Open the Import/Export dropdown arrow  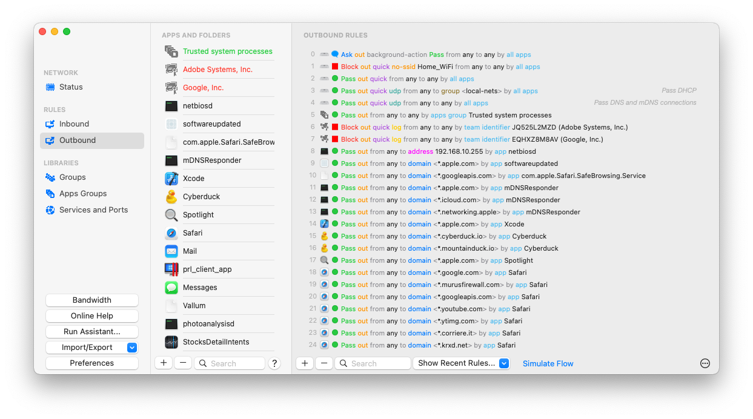(132, 348)
